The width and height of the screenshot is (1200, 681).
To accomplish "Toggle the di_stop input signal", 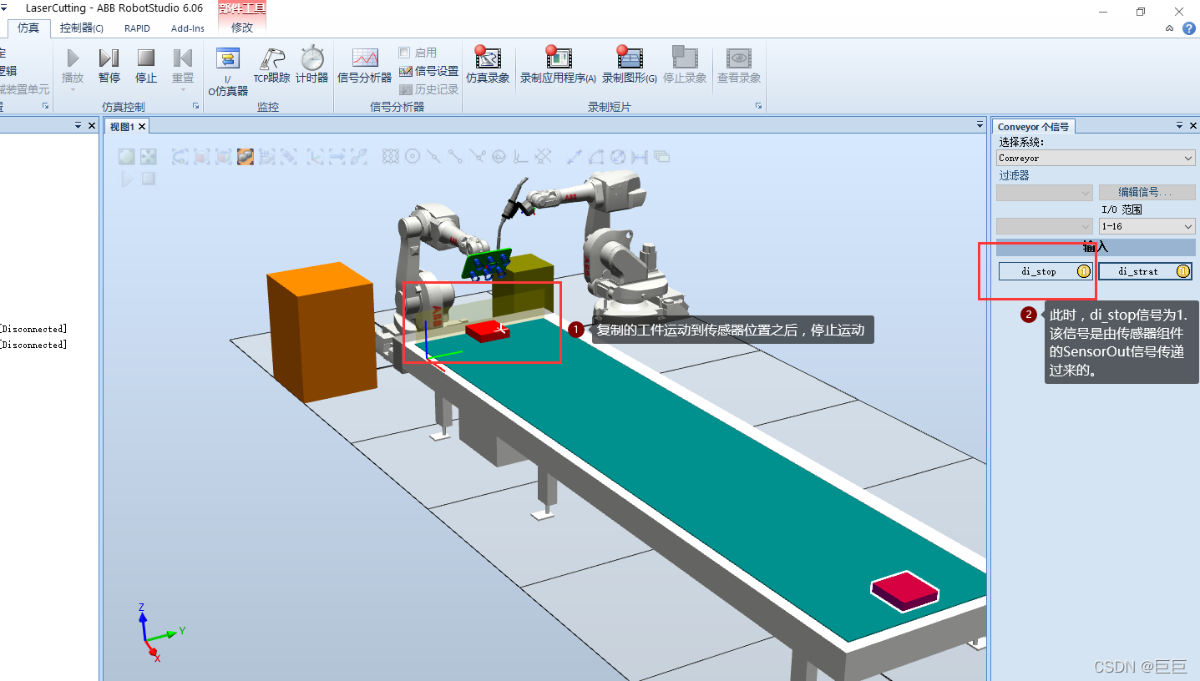I will click(x=1046, y=271).
